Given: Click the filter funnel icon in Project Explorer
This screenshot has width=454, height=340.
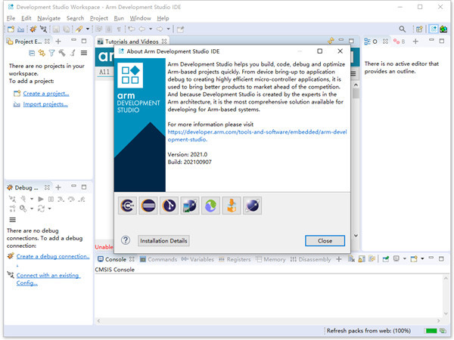Looking at the screenshot, I should pos(51,53).
